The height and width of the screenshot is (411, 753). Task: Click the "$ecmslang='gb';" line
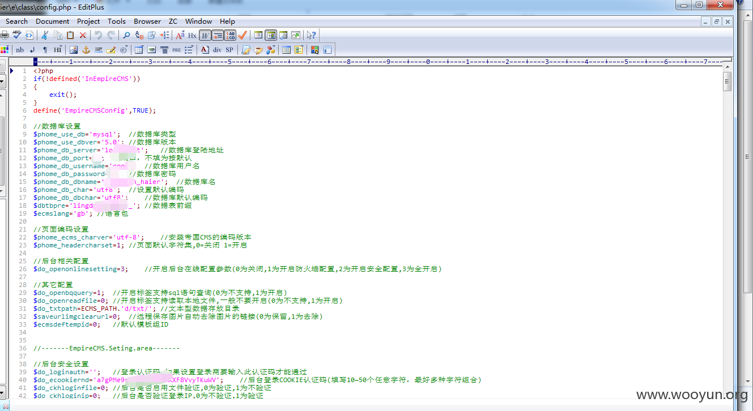(x=63, y=213)
